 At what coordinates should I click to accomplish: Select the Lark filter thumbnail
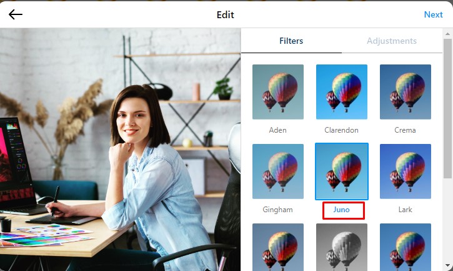click(406, 171)
